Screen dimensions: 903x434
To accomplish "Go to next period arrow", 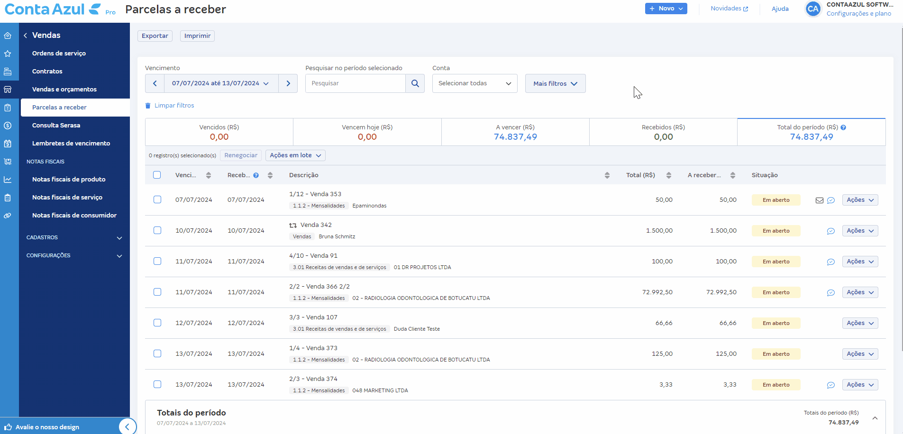I will click(288, 83).
